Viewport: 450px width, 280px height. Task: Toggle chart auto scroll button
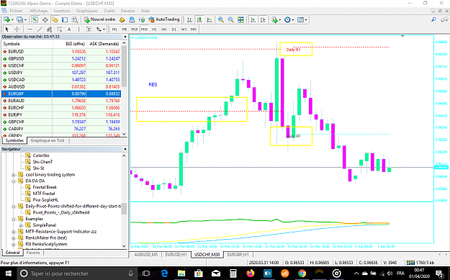253,19
